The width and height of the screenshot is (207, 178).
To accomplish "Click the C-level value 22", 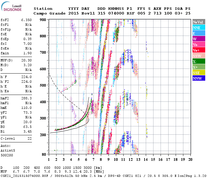I will coord(30,139).
